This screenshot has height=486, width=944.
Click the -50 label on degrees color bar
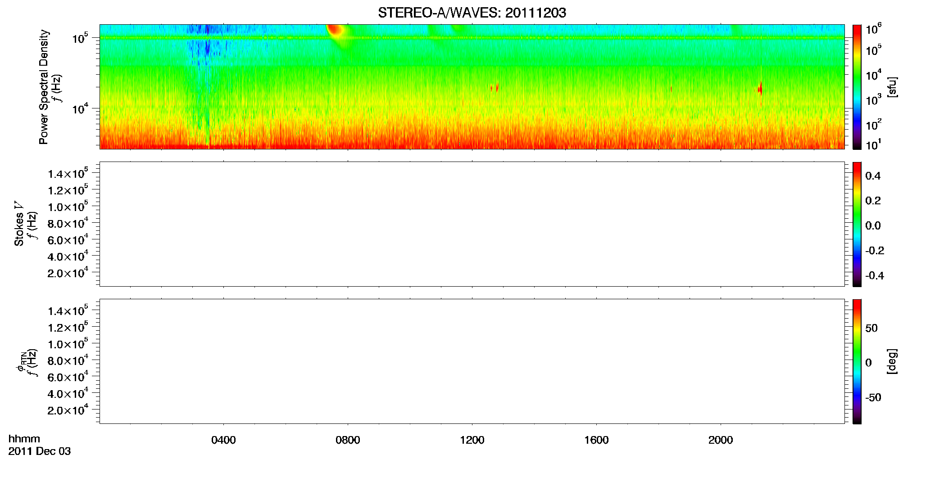pos(872,398)
